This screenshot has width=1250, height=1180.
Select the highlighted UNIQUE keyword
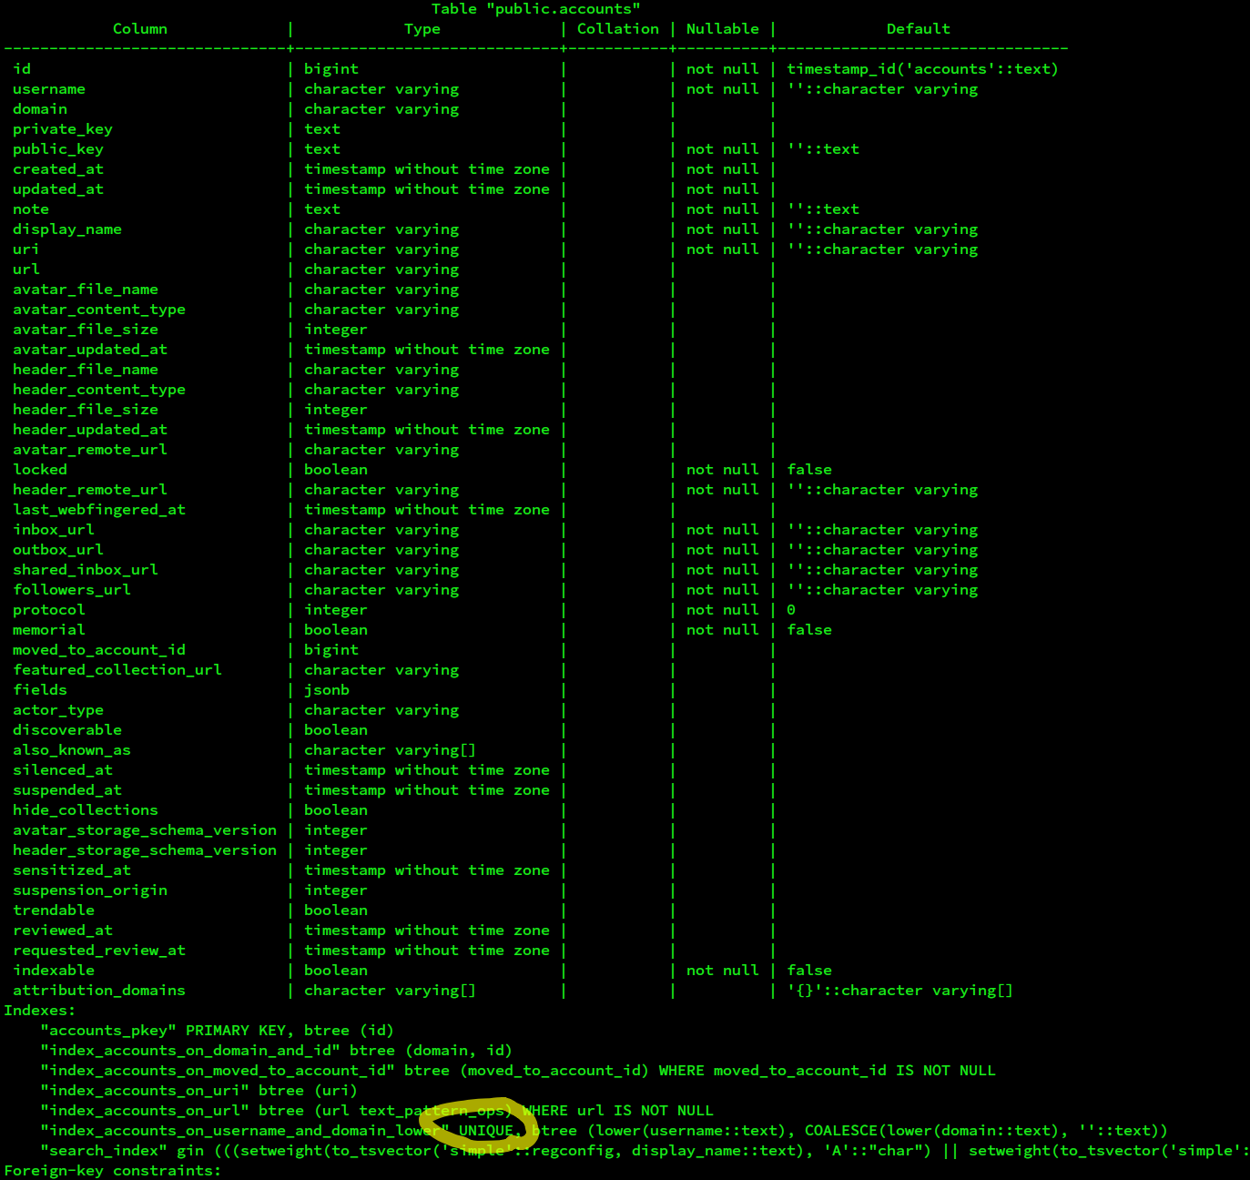(487, 1130)
